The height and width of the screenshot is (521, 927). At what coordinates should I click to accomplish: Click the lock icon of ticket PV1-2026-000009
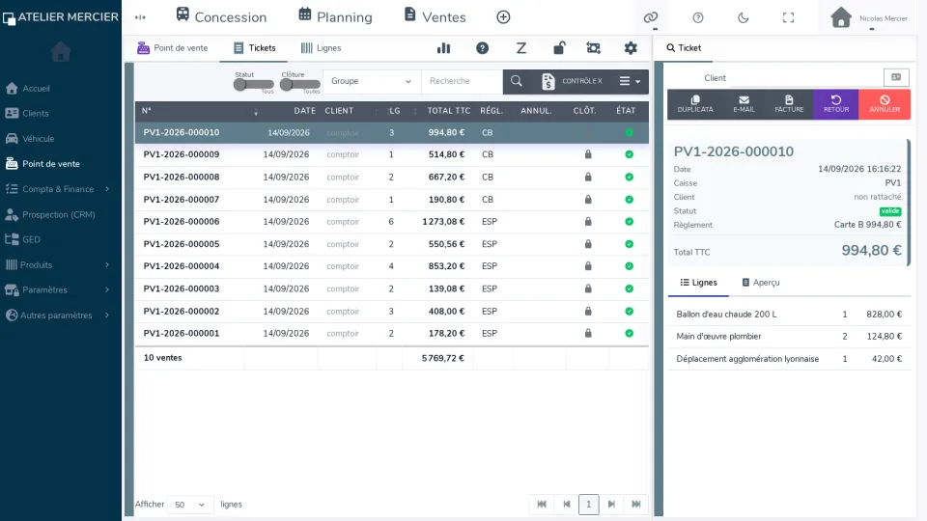[x=588, y=154]
